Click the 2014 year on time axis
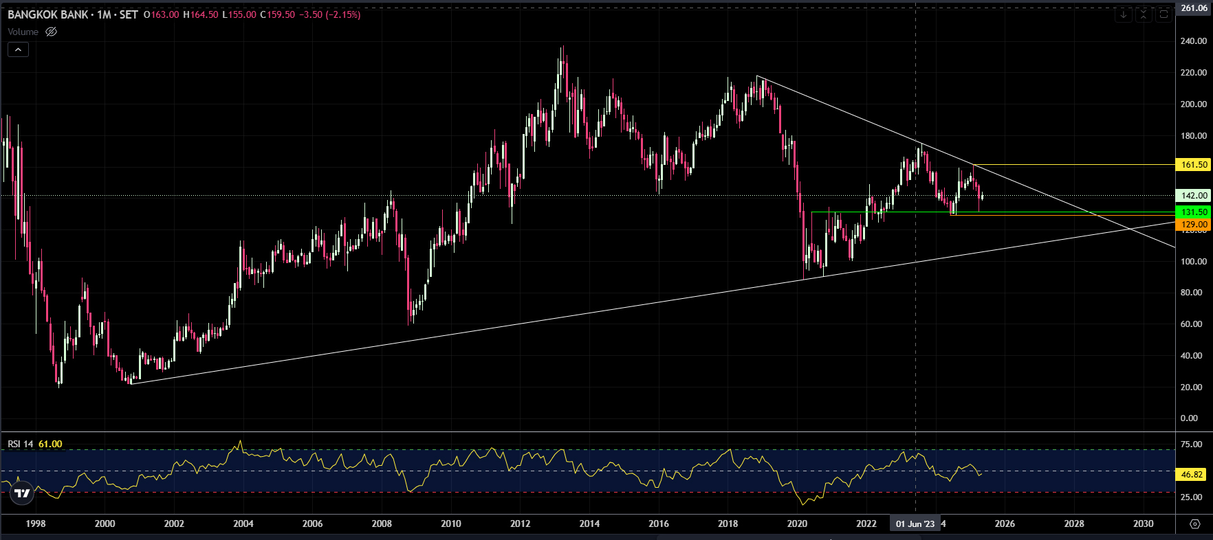 [589, 524]
